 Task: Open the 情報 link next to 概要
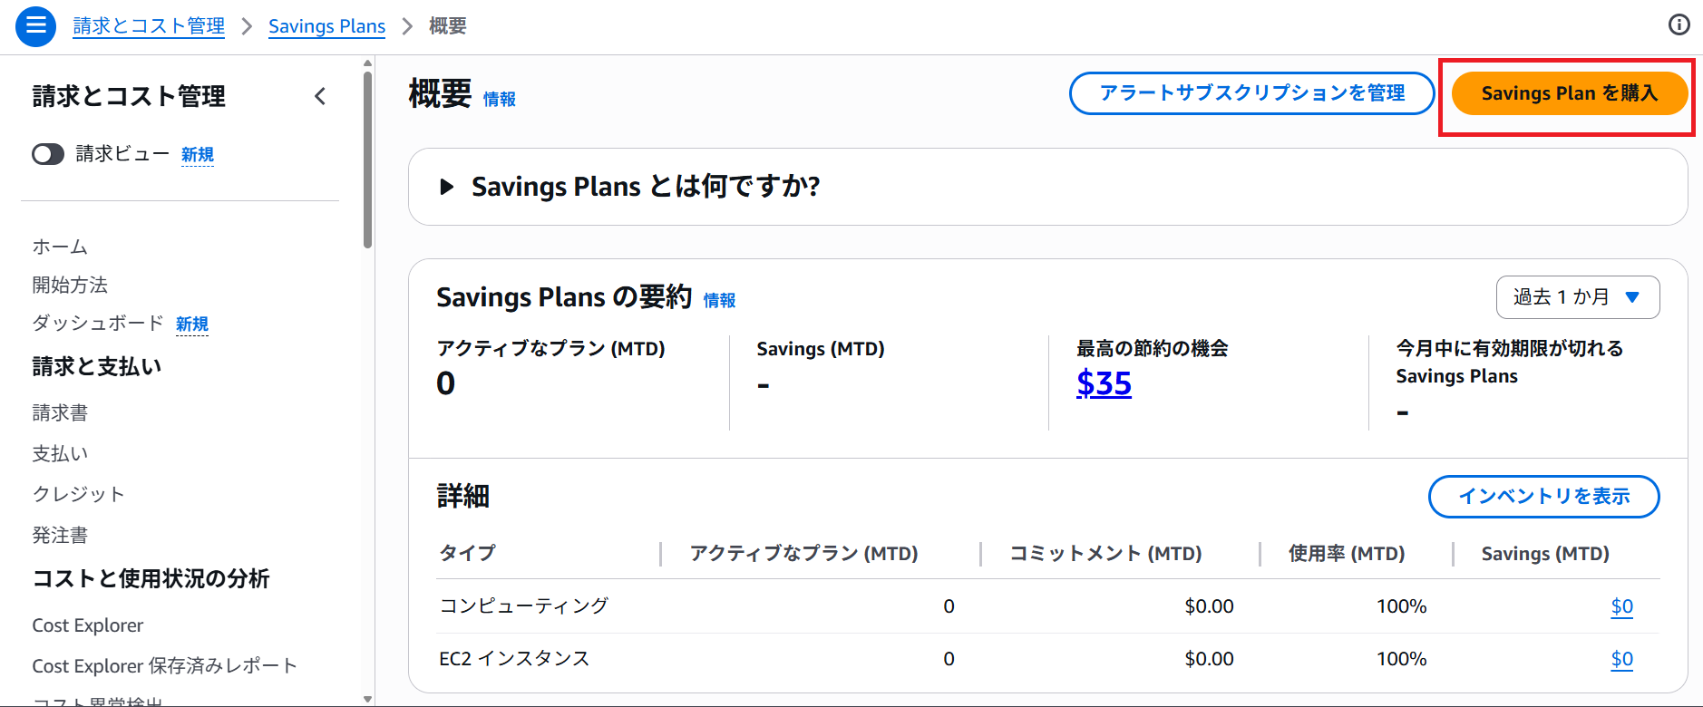click(x=499, y=100)
